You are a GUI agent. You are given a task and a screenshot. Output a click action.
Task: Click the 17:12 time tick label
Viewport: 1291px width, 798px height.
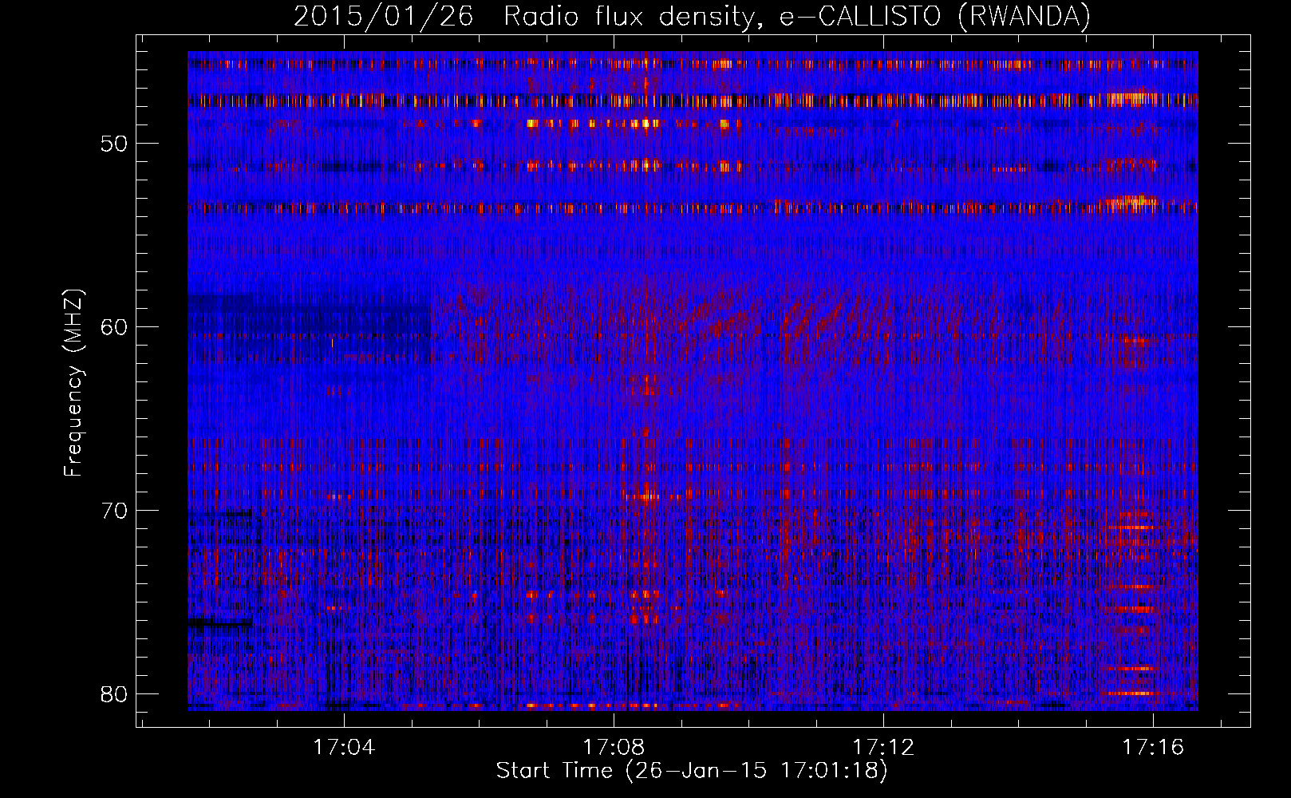883,748
